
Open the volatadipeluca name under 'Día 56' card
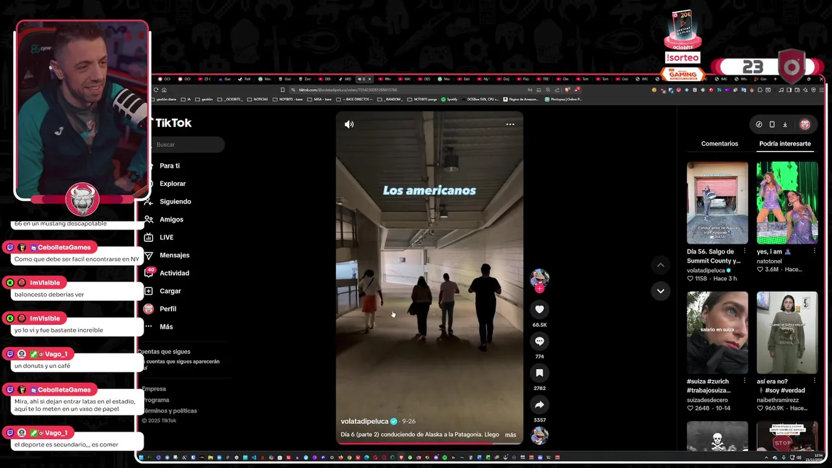(x=706, y=270)
